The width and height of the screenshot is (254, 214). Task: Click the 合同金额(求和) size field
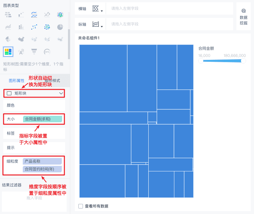point(42,119)
